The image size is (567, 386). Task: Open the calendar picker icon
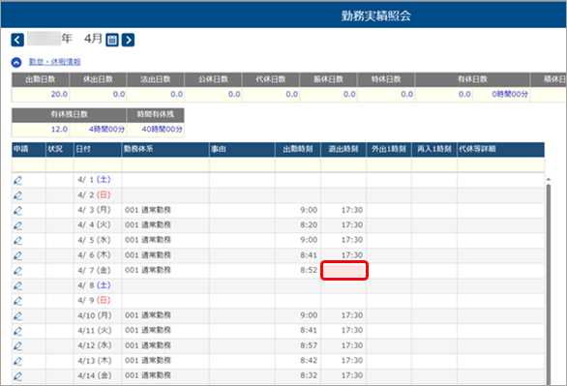(112, 40)
